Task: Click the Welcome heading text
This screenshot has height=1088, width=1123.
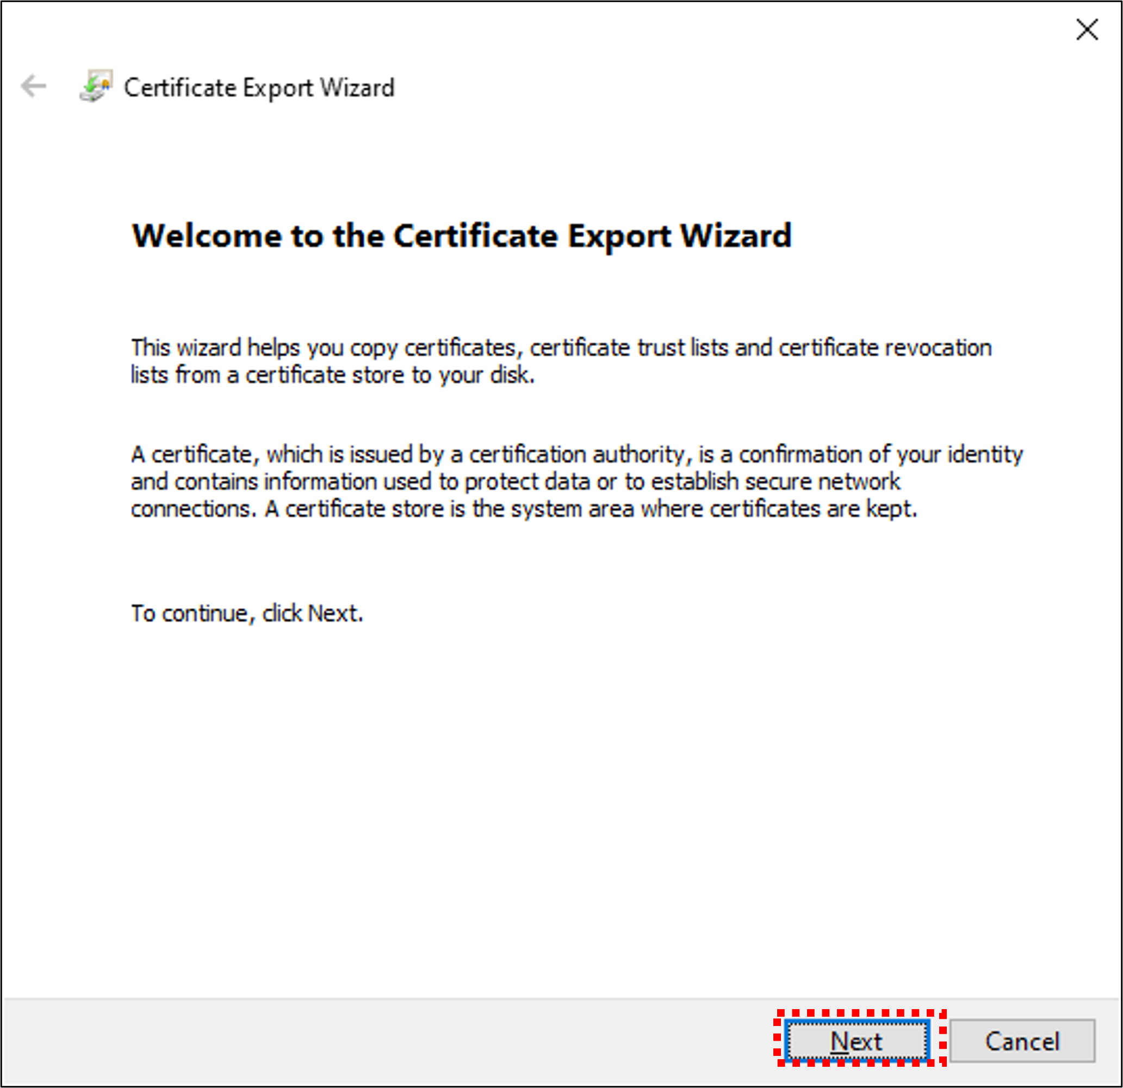Action: 462,235
